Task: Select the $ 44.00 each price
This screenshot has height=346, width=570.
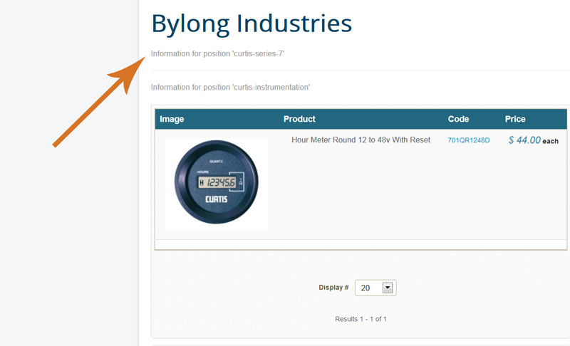Action: (533, 140)
